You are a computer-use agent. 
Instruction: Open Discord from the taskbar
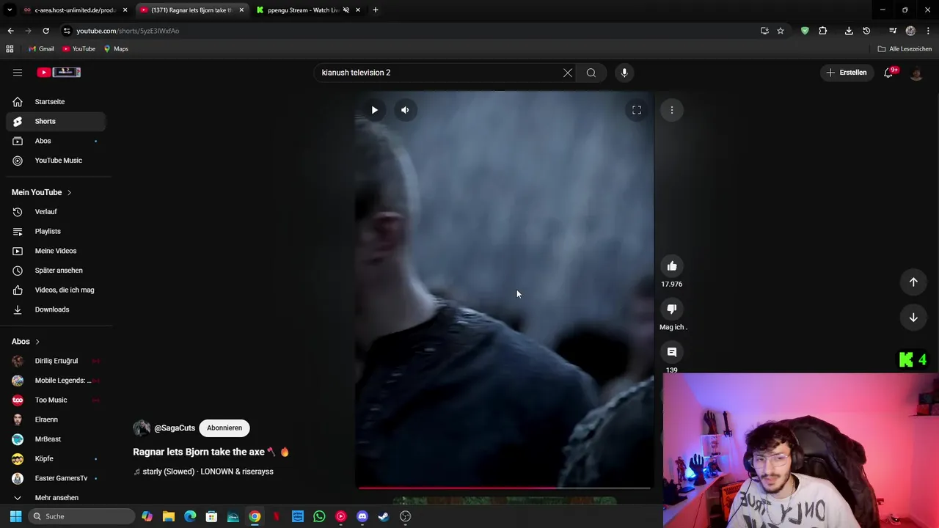pyautogui.click(x=362, y=517)
